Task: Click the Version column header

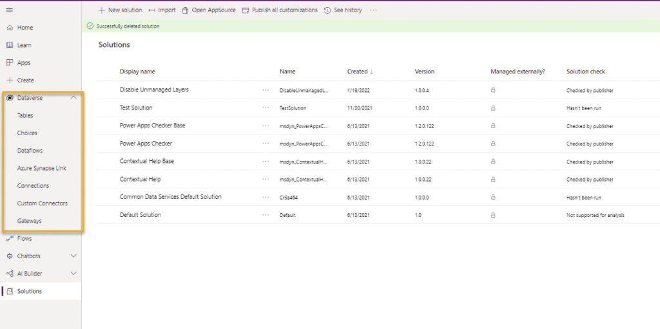Action: coord(424,71)
